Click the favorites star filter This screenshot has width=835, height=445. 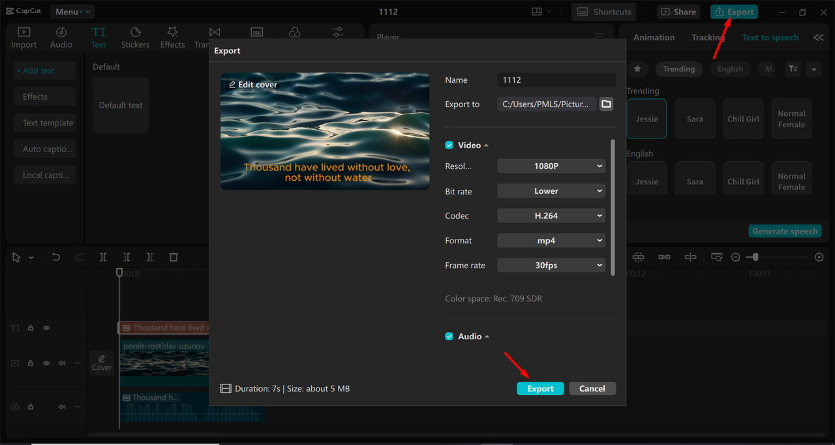[x=638, y=69]
